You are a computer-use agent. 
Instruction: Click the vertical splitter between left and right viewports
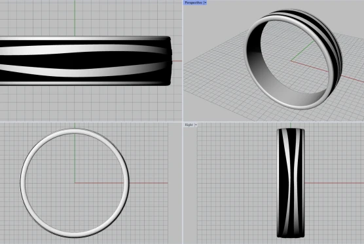[x=183, y=122]
